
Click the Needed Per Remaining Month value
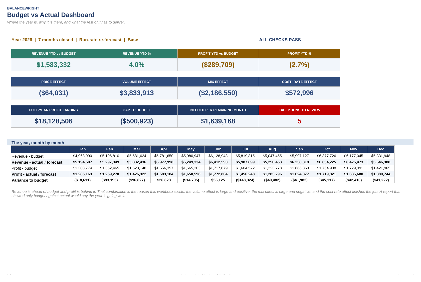click(218, 121)
